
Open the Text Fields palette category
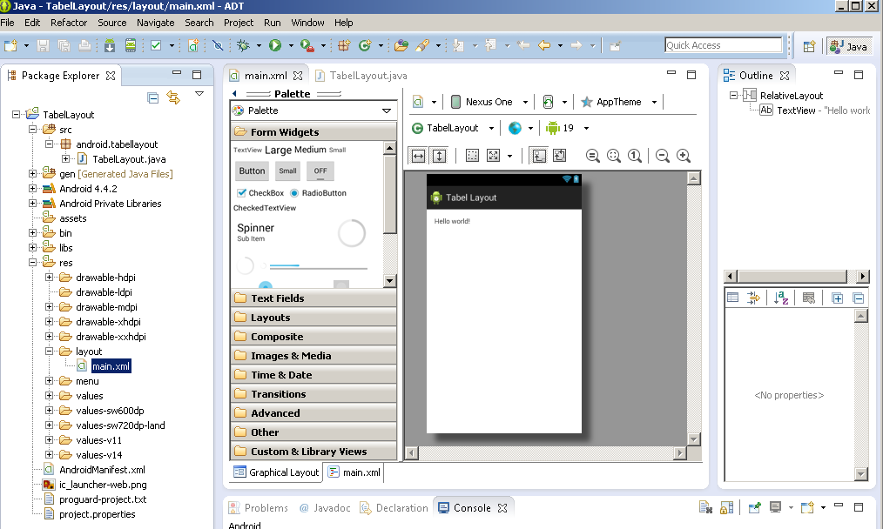(313, 298)
